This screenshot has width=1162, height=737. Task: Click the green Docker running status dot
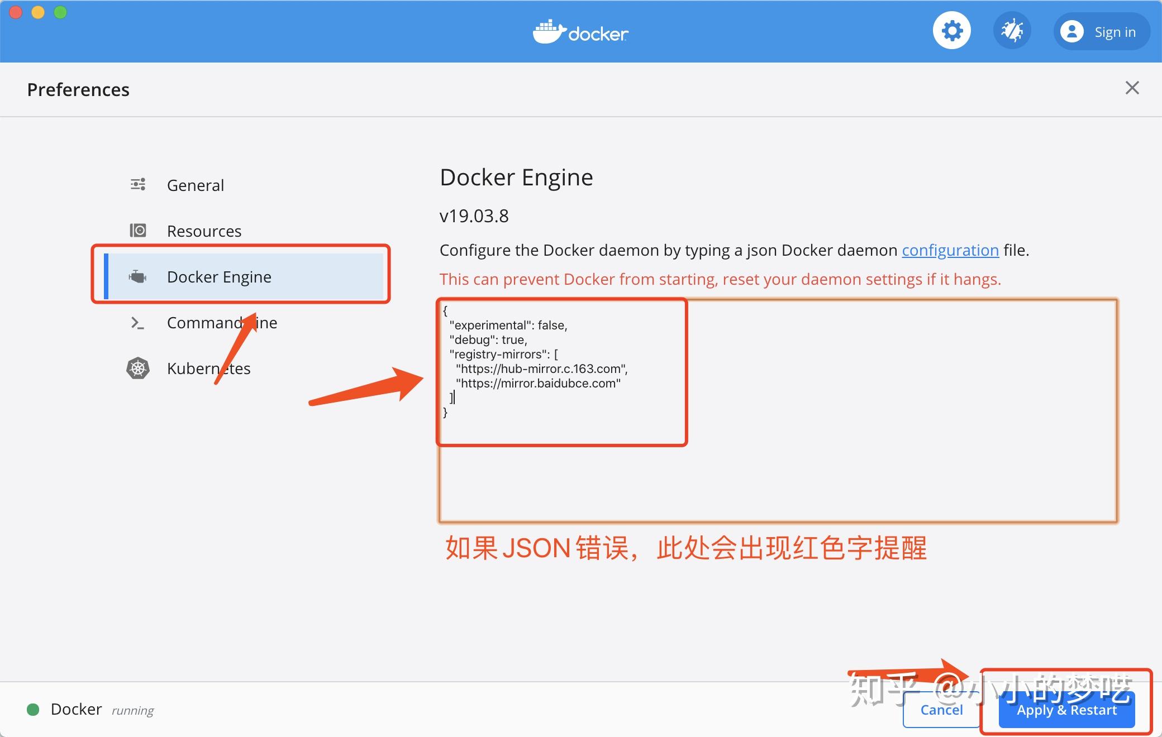33,710
